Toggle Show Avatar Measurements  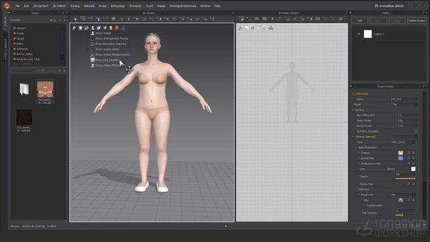click(x=110, y=54)
